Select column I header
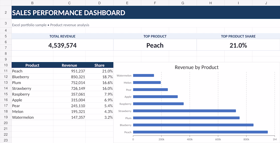This screenshot has width=280, height=143. (x=238, y=3)
